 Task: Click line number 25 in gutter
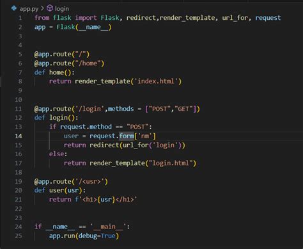coord(19,236)
